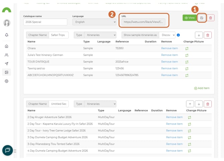The image size is (224, 161).
Task: Change picture for Kapama Karula Luxury Fly-In Safari
Action: [190, 124]
